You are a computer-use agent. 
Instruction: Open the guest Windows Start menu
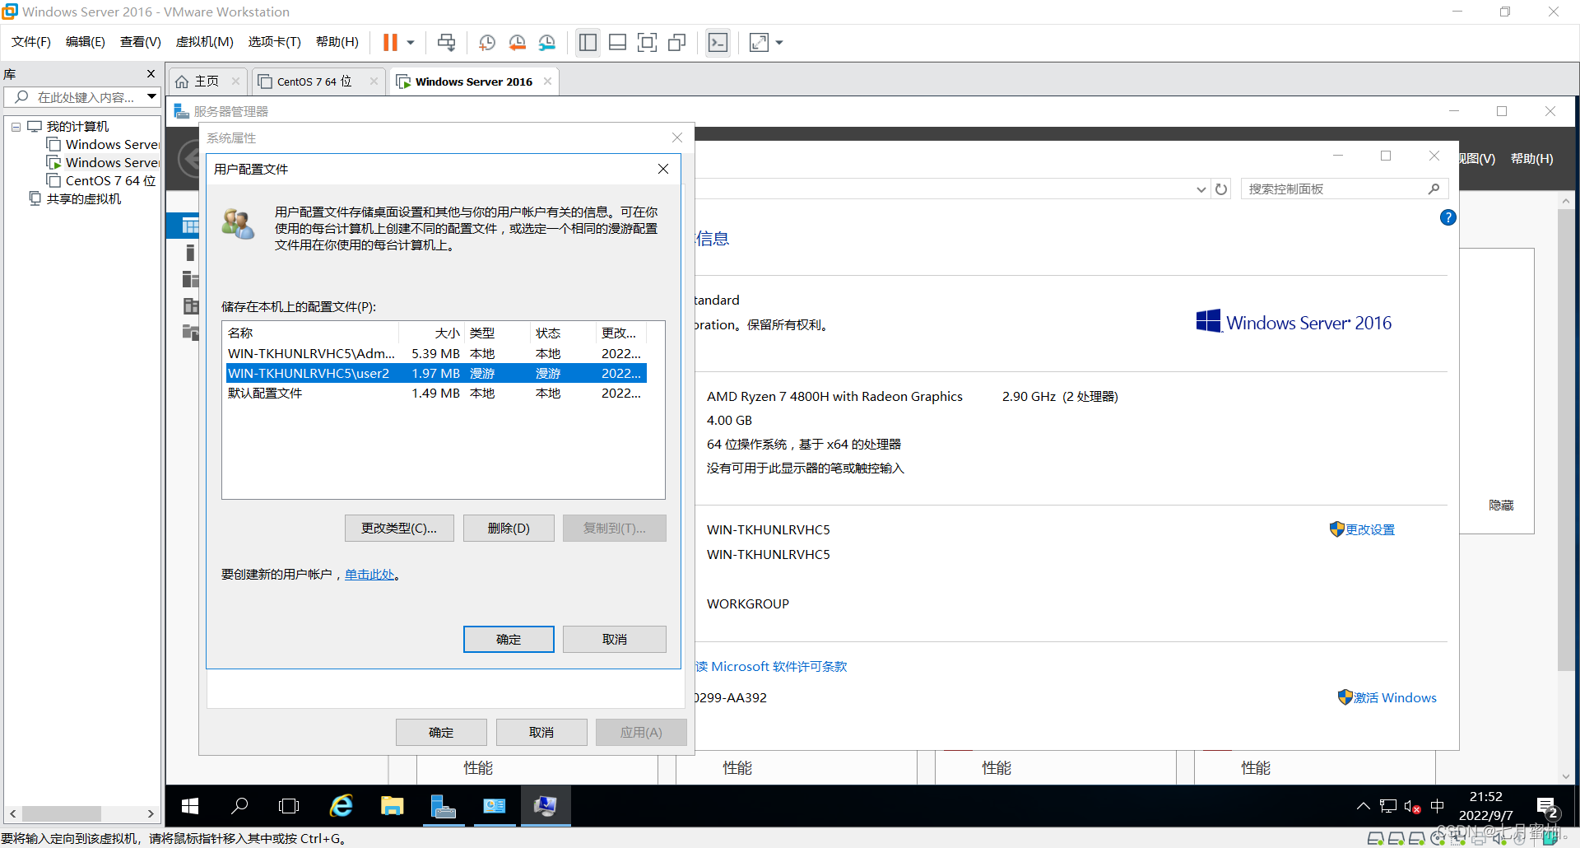[190, 807]
